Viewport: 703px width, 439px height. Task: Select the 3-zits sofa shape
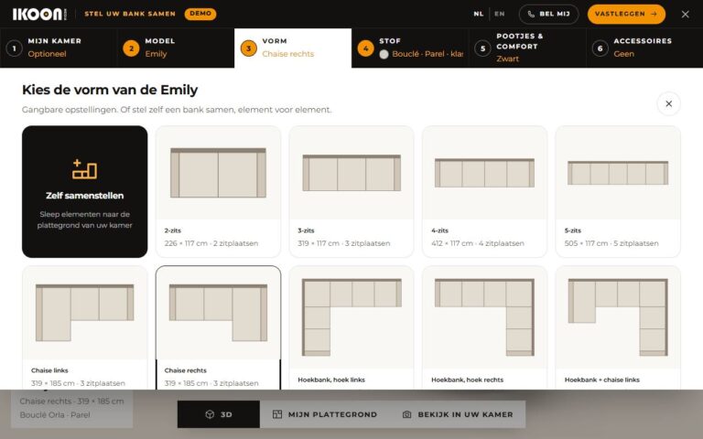pyautogui.click(x=351, y=191)
